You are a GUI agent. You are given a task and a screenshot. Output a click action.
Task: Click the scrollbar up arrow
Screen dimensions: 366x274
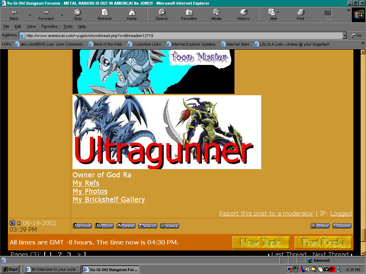coord(363,52)
